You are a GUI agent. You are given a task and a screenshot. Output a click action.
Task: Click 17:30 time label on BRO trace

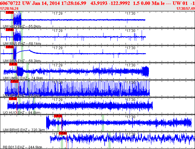coord(131,48)
